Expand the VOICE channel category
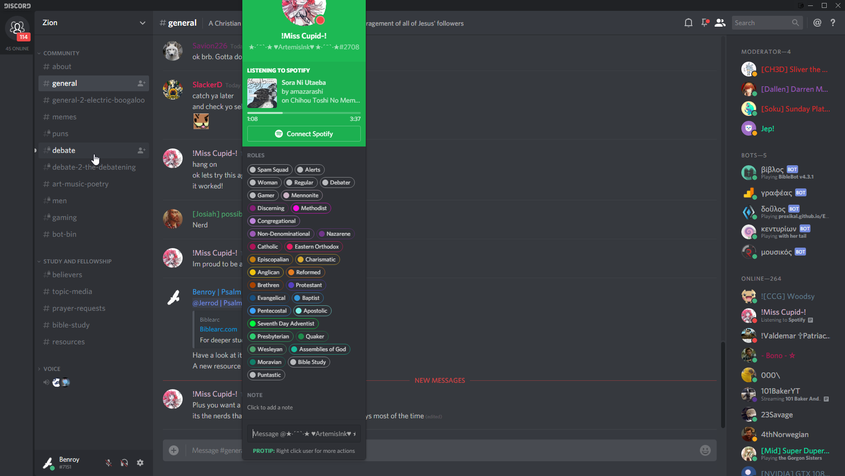Viewport: 845px width, 476px height. click(52, 369)
